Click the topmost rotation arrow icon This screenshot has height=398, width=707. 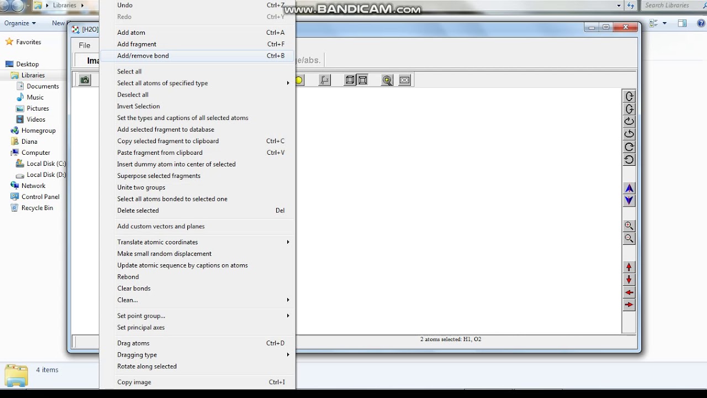pos(629,96)
